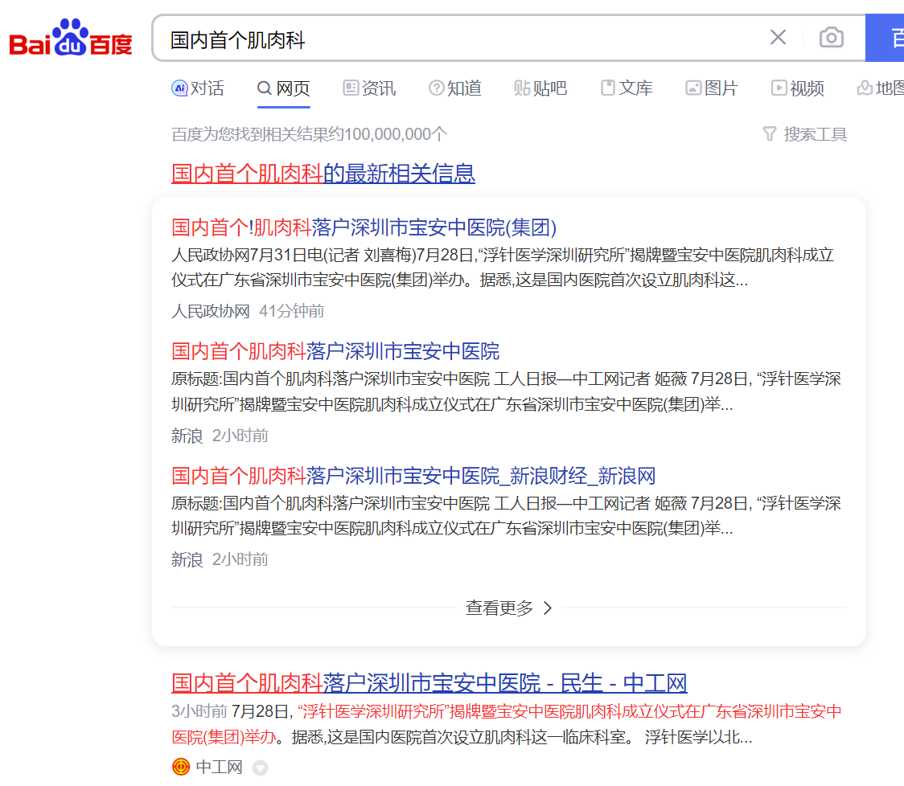Screen dimensions: 904x786
Task: Click the document icon on the 文库 tab
Action: click(x=608, y=88)
